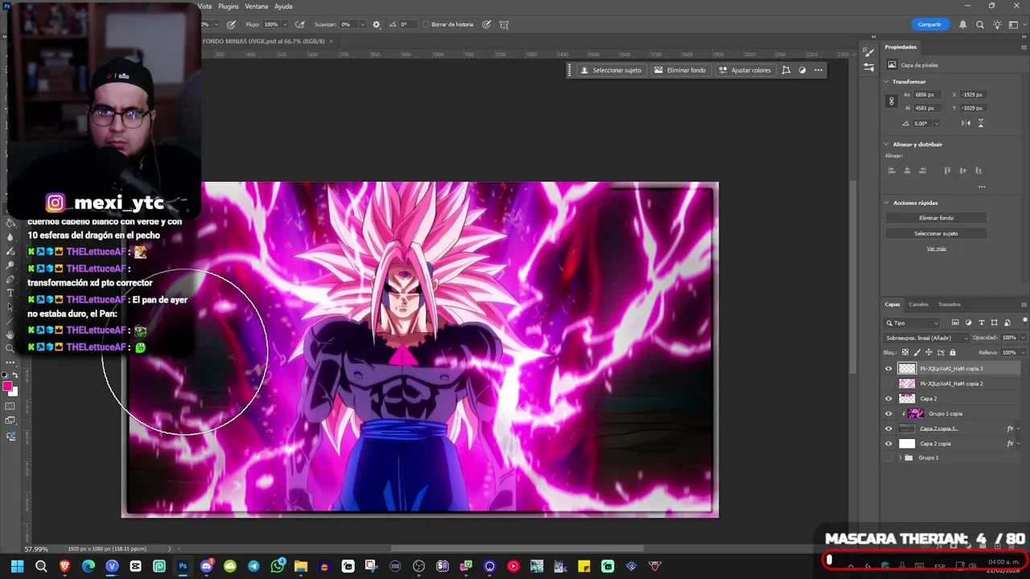Open the Plugins menu
Screen dimensions: 1030x579
229,6
